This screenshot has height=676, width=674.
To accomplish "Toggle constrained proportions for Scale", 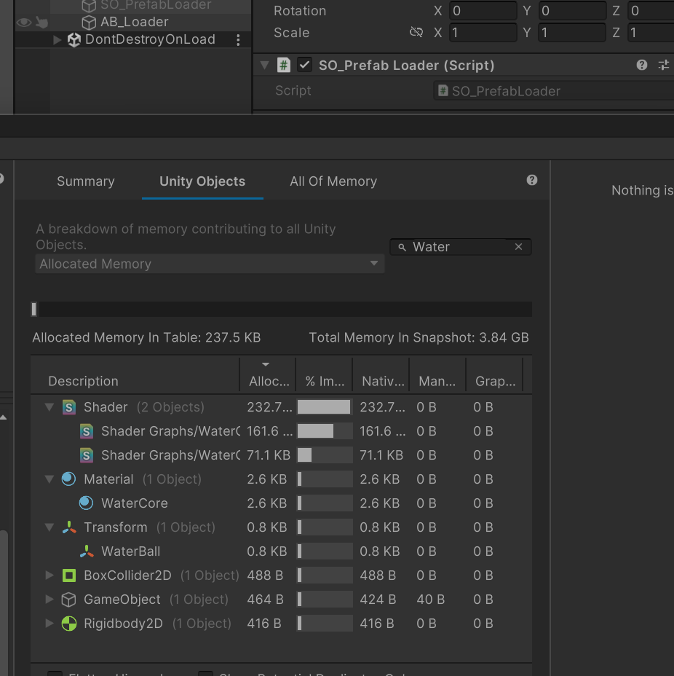I will 416,33.
